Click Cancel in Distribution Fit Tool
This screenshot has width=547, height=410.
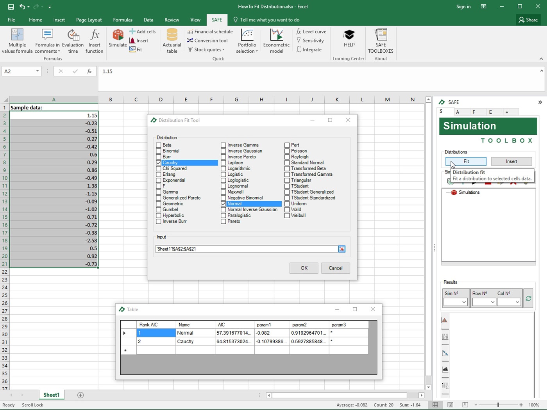(x=336, y=268)
